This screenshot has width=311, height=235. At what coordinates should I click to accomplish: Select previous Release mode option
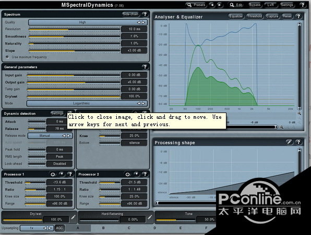click(x=64, y=136)
